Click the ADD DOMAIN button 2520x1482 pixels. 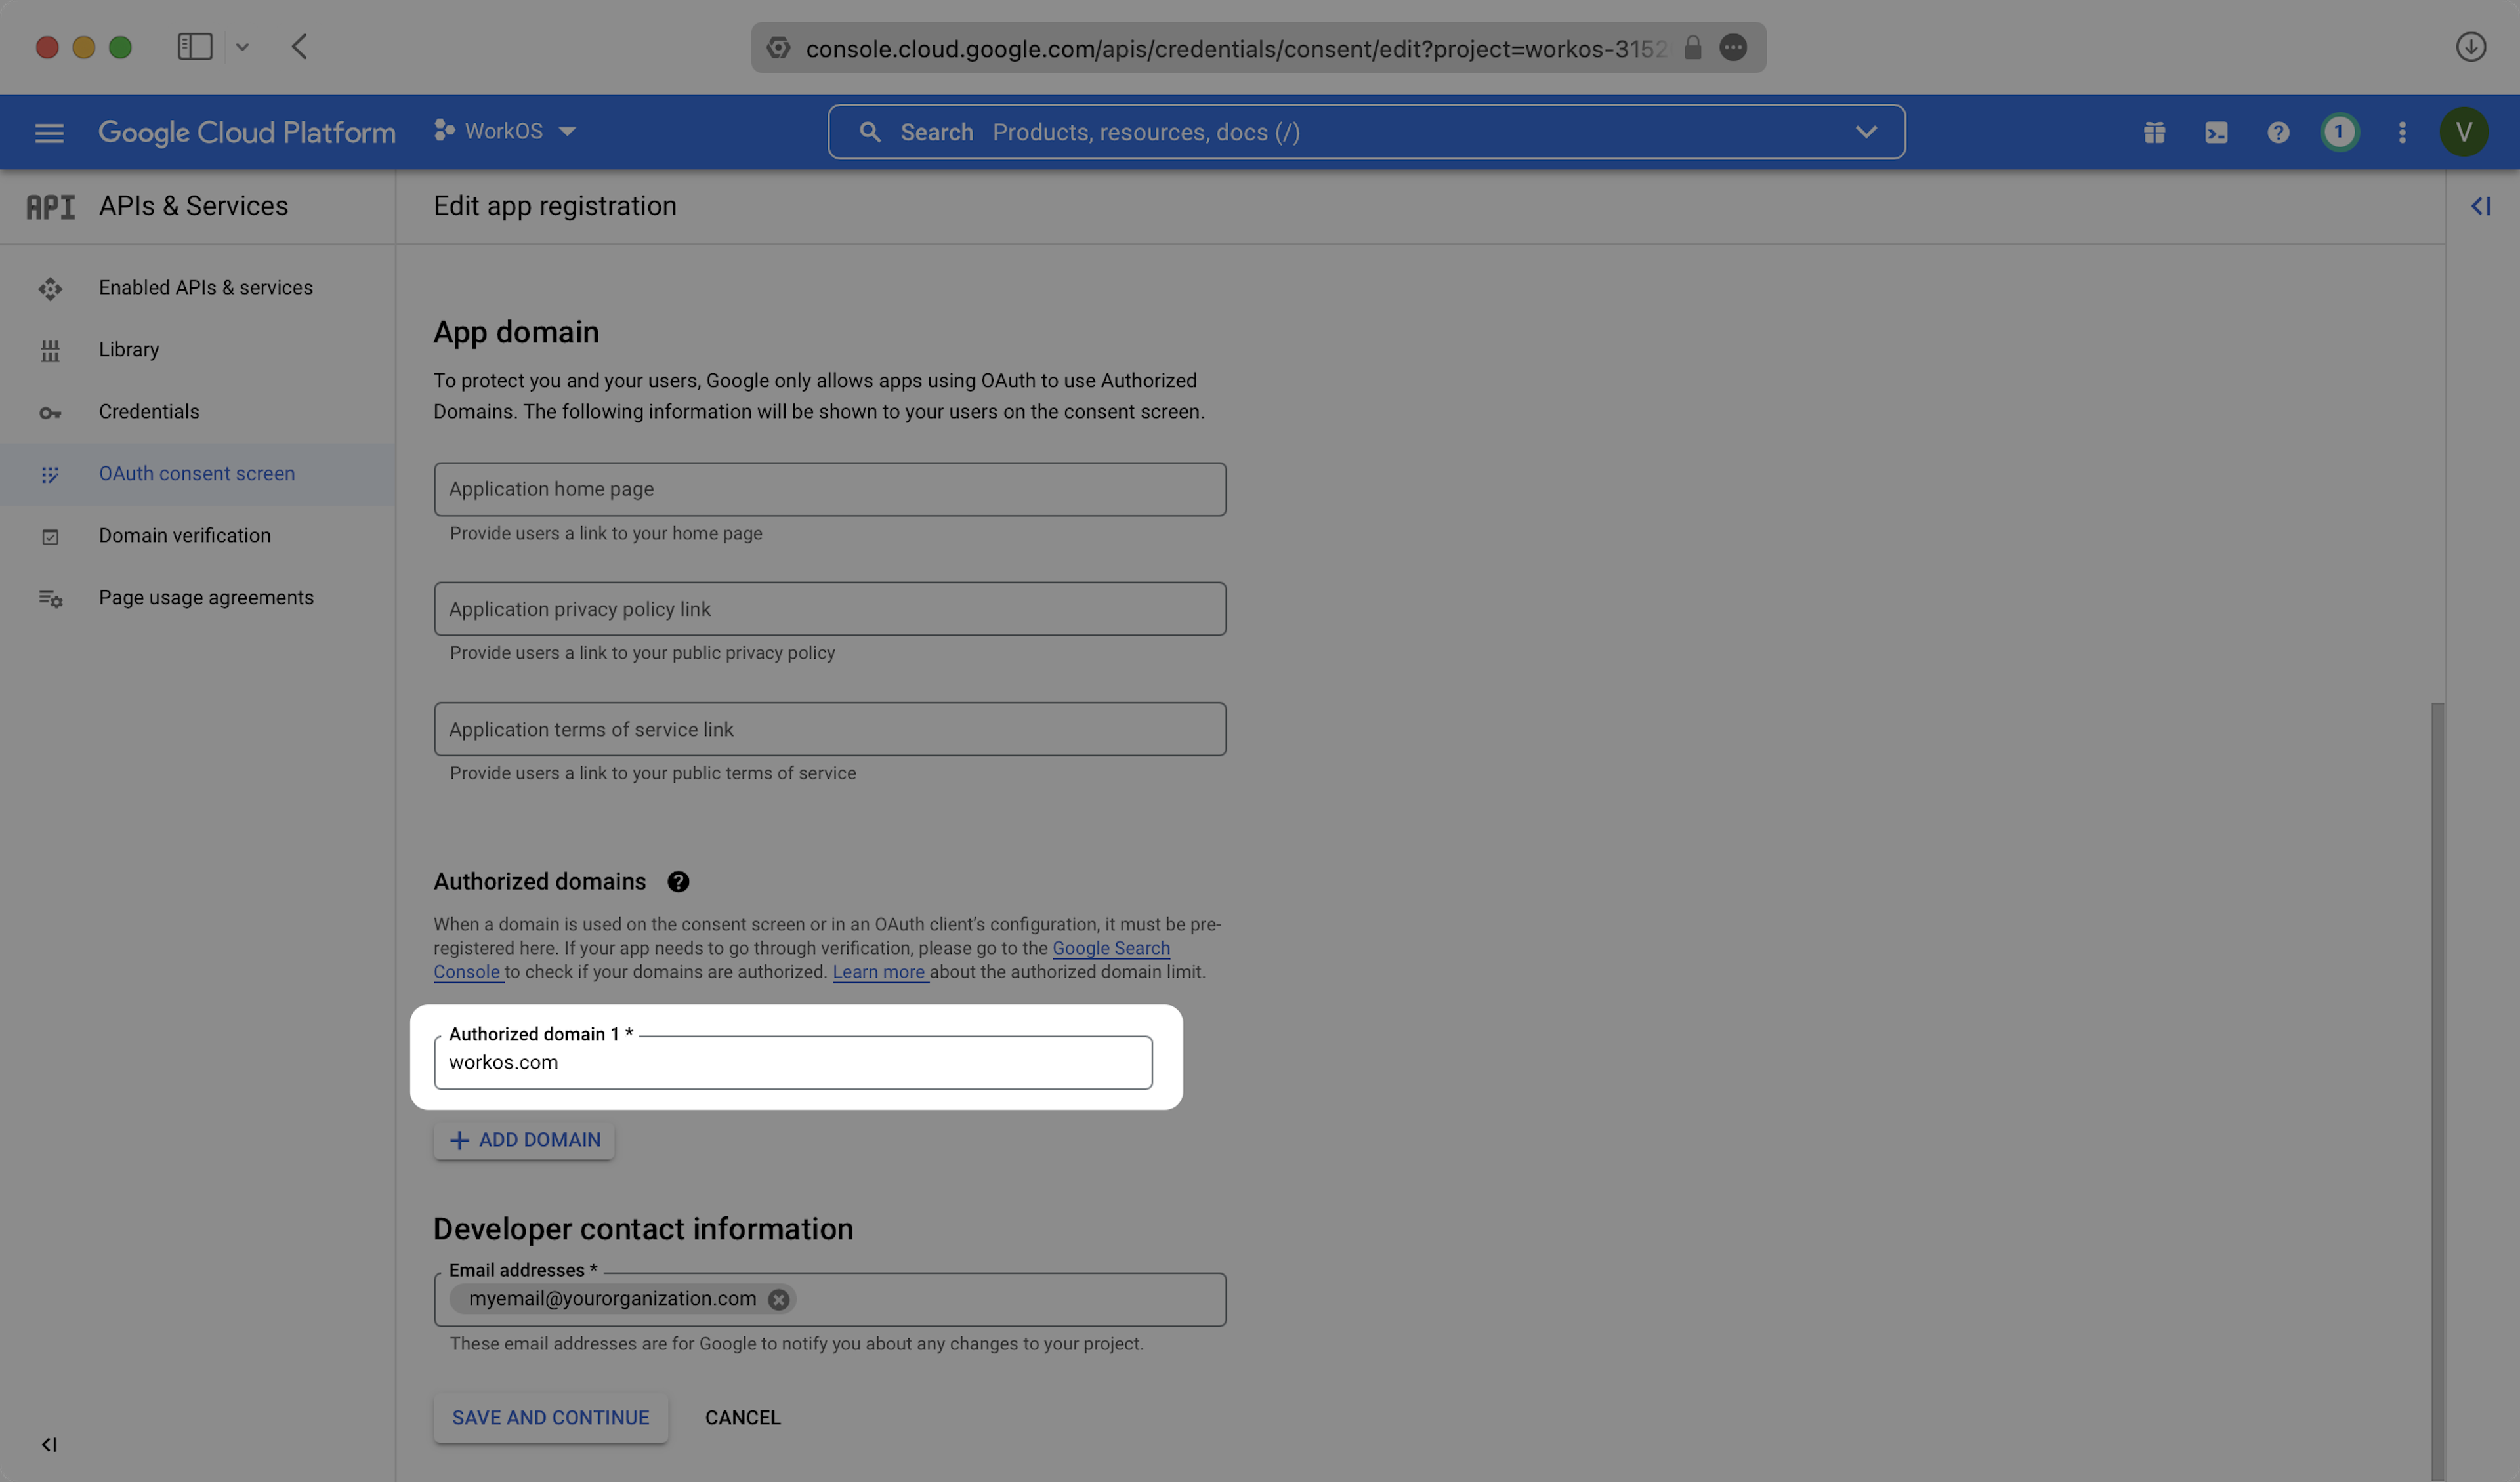pos(524,1140)
